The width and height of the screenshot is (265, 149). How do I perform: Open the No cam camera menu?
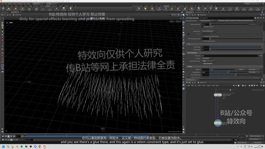point(178,22)
